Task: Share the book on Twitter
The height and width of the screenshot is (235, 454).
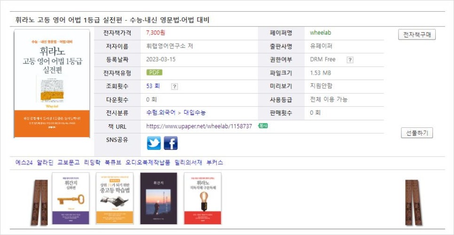Action: point(154,143)
